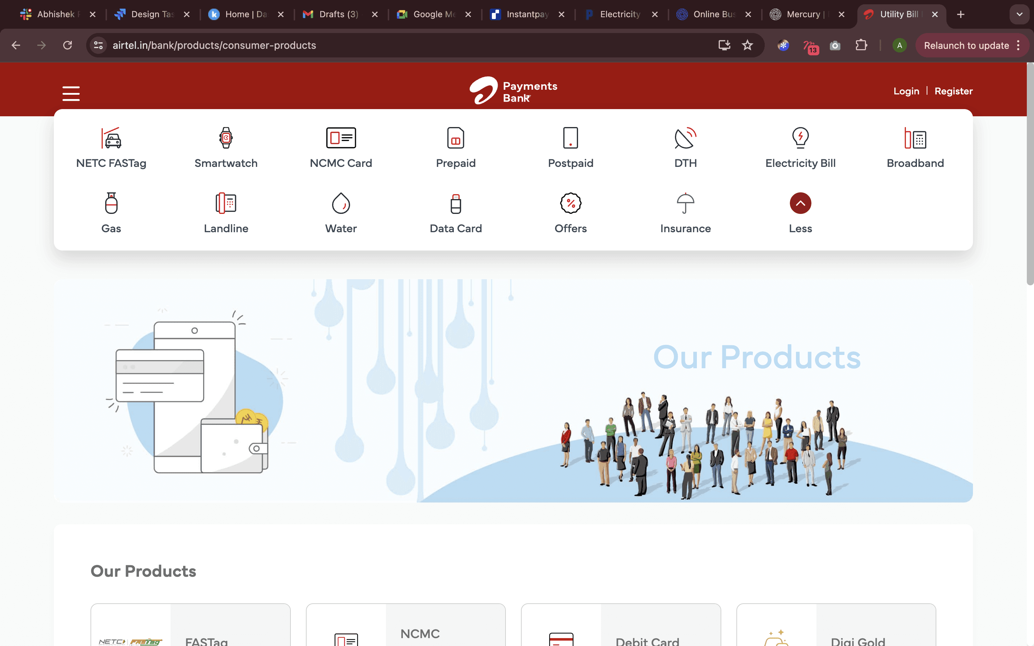Collapse the services with Less chevron

tap(800, 203)
